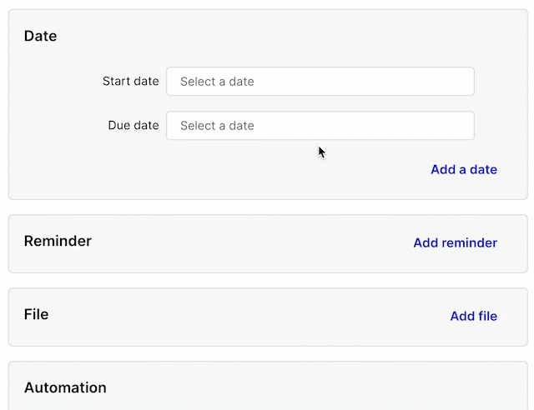This screenshot has width=534, height=410.
Task: Click the Due date label
Action: [x=133, y=125]
